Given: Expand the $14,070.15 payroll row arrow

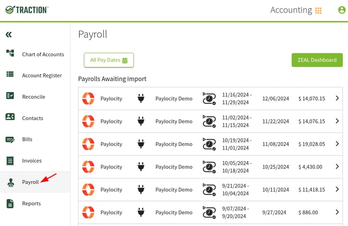Looking at the screenshot, I should click(x=337, y=98).
